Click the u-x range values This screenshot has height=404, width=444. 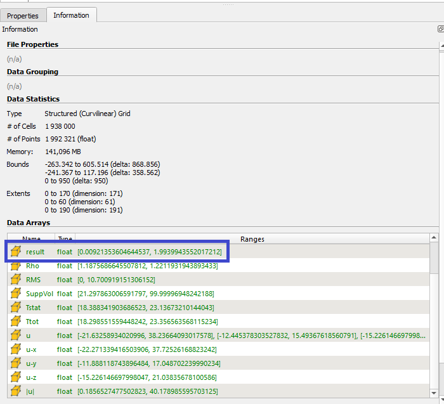pyautogui.click(x=147, y=349)
